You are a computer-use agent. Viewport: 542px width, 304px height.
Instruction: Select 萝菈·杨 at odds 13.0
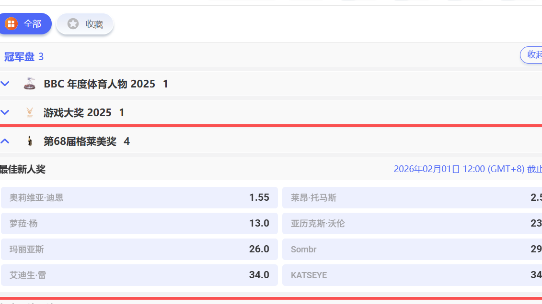[x=139, y=223]
